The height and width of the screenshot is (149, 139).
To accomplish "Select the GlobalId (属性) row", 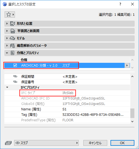I will click(67, 104).
